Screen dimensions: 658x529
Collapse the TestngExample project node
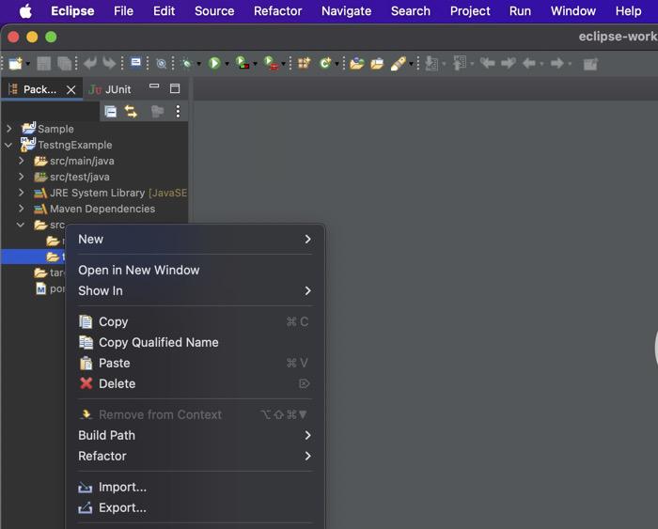click(x=8, y=145)
